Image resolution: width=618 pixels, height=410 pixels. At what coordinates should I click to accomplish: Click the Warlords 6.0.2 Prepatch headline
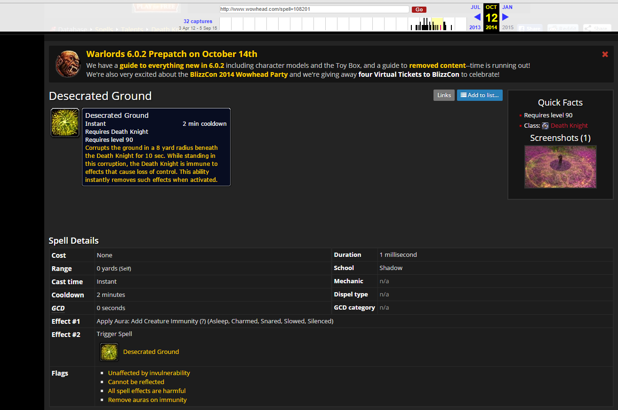pyautogui.click(x=172, y=54)
